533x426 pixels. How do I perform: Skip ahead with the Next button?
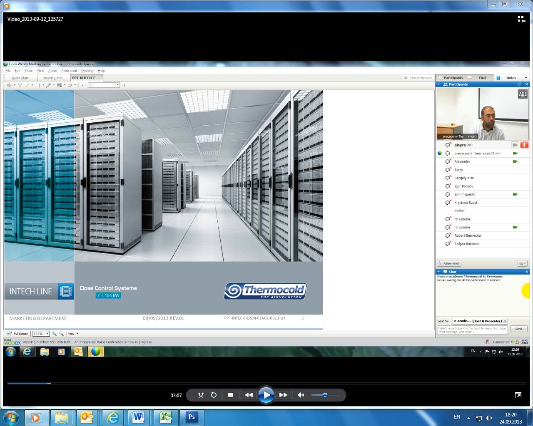click(x=283, y=395)
